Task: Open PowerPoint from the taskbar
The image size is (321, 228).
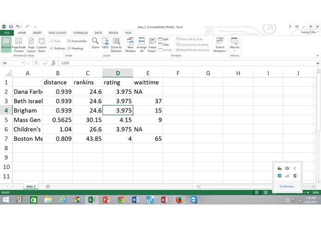Action: click(x=106, y=199)
